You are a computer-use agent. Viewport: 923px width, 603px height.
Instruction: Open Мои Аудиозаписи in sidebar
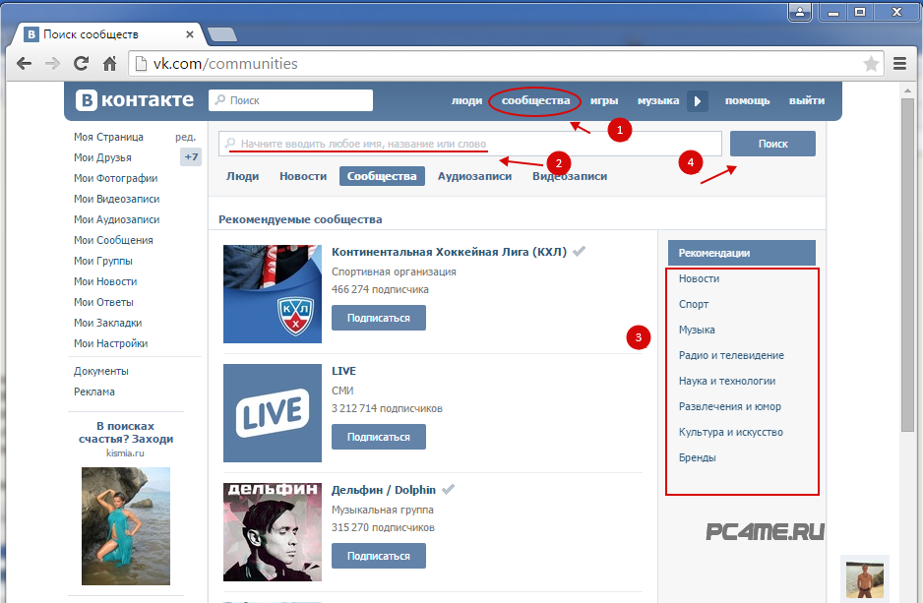pos(116,219)
